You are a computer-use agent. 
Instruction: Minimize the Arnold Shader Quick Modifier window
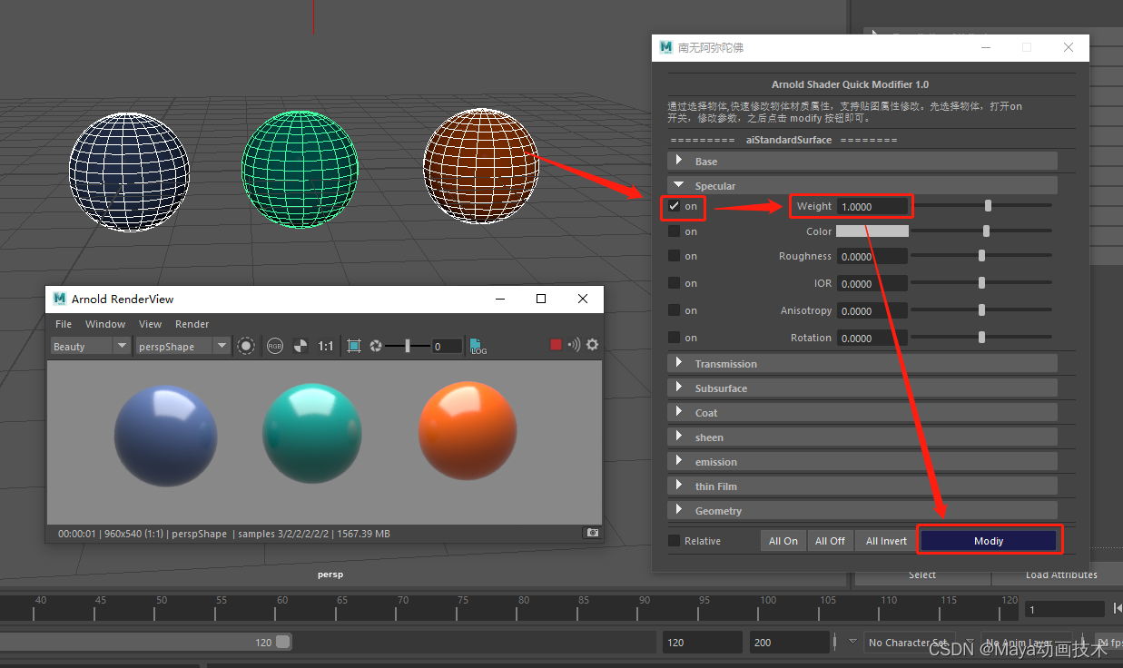coord(985,47)
